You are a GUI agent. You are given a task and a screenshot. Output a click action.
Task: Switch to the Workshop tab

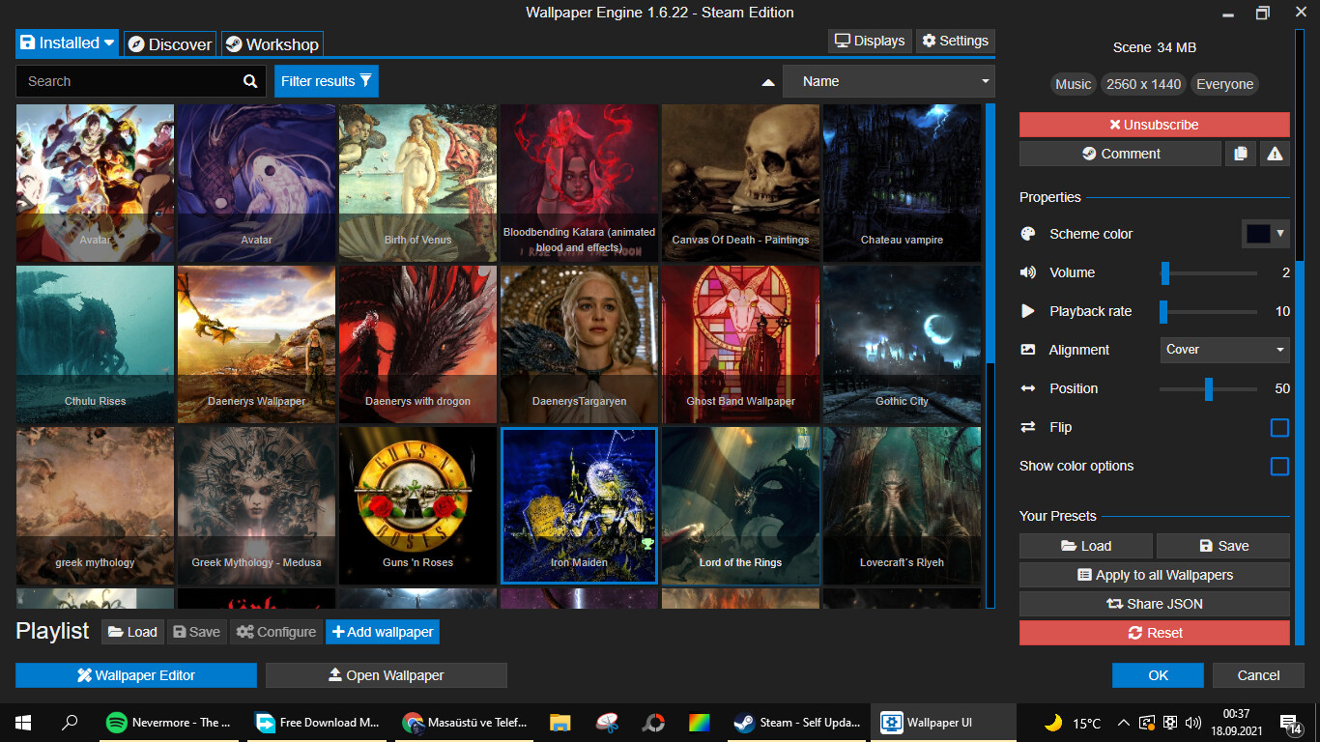(272, 44)
